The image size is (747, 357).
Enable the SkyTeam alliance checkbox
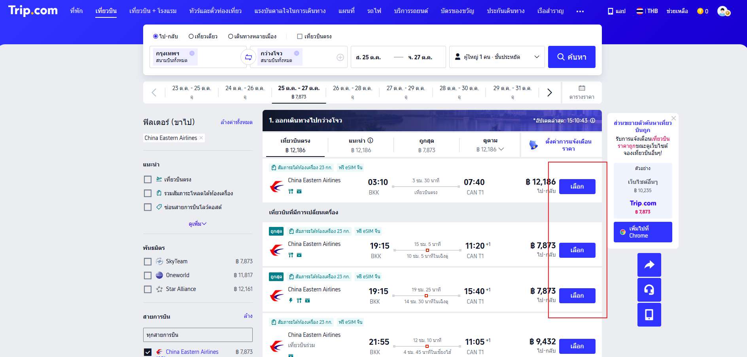(148, 262)
